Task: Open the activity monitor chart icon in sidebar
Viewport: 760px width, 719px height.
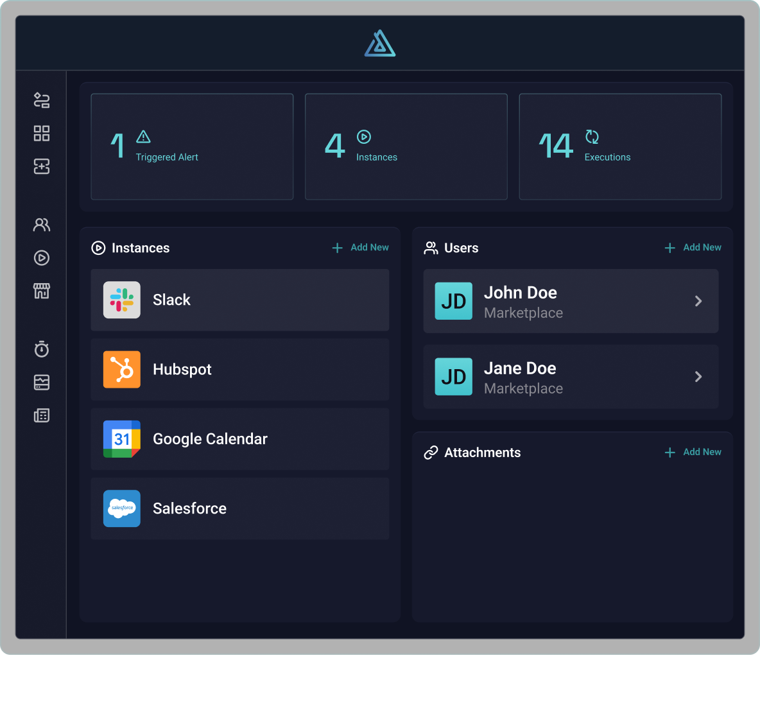Action: click(42, 382)
